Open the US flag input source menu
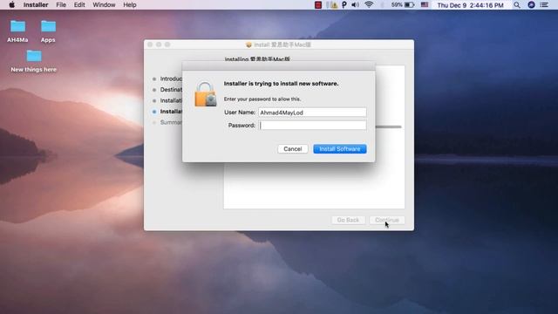 point(425,4)
